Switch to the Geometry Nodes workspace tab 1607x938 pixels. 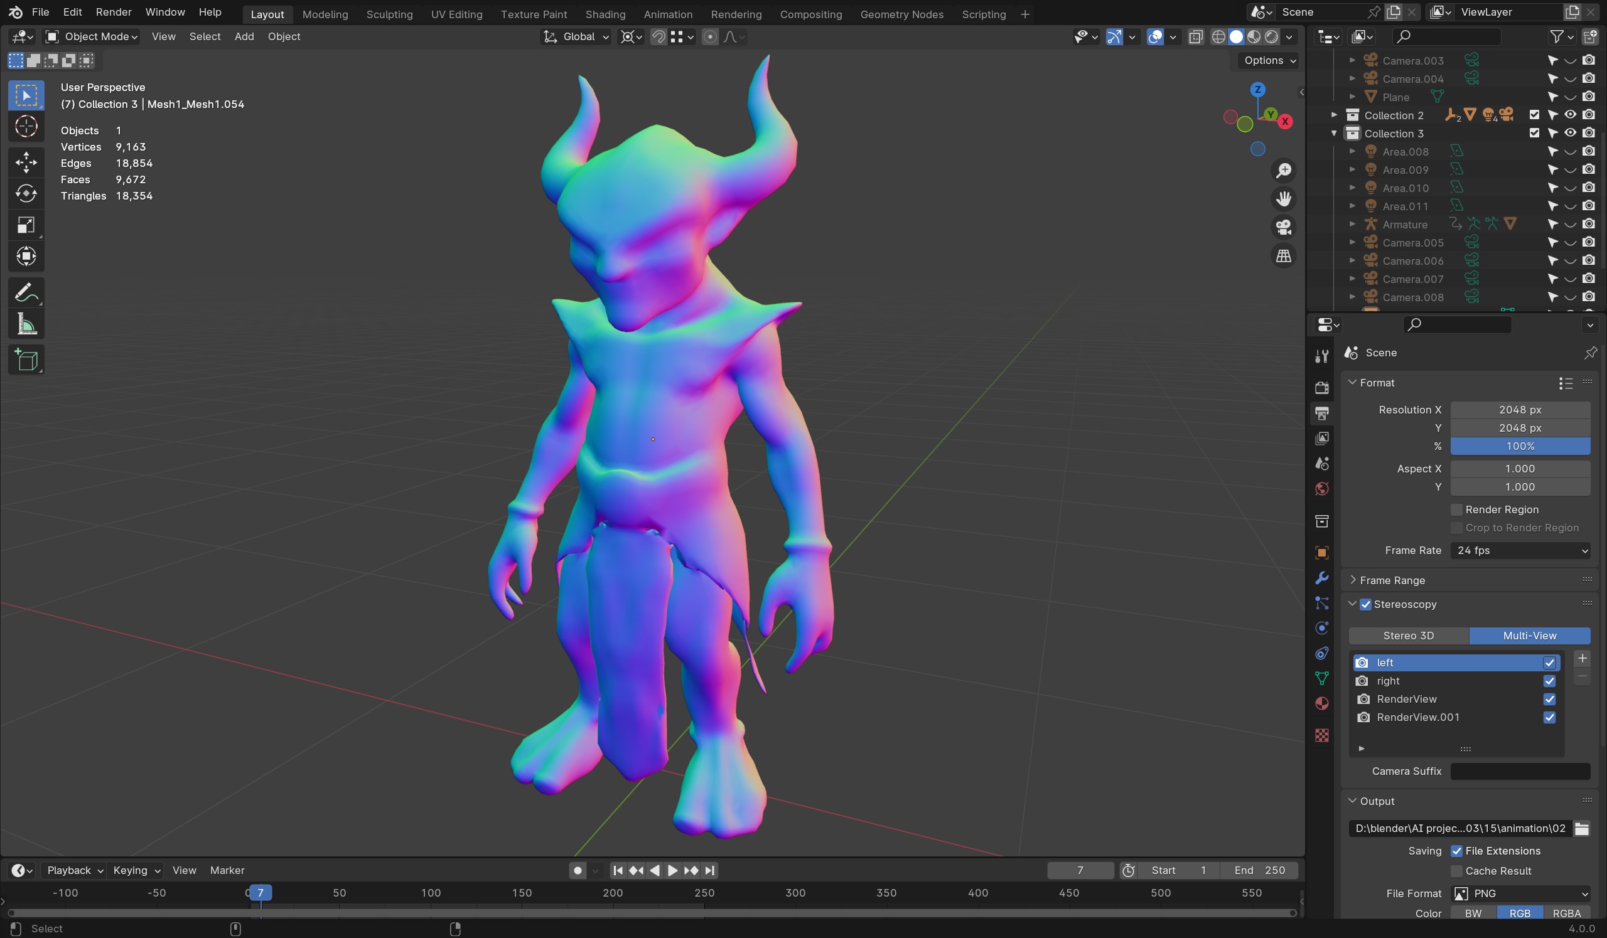coord(901,14)
